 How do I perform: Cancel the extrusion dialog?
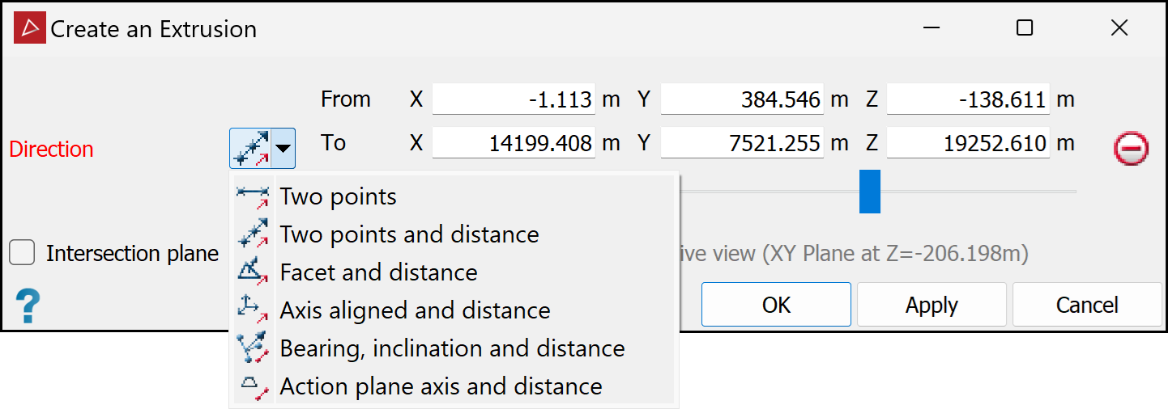[x=1086, y=305]
